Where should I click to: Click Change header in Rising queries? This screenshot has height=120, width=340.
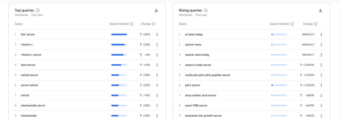pos(308,24)
